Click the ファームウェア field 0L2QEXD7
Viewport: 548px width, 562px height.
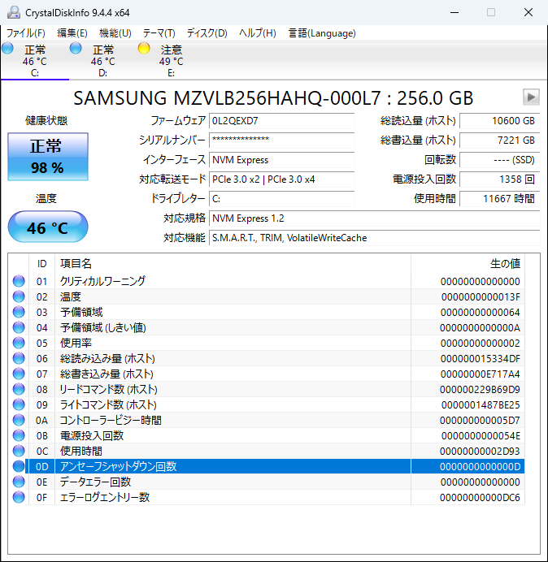tap(281, 121)
